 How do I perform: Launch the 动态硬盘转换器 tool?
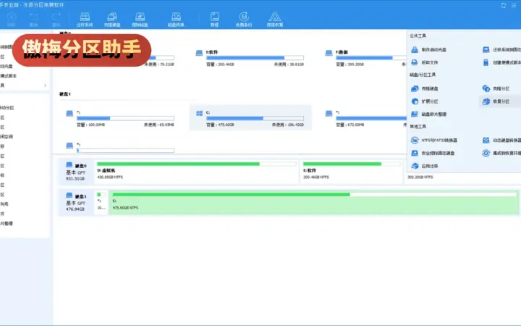(501, 140)
